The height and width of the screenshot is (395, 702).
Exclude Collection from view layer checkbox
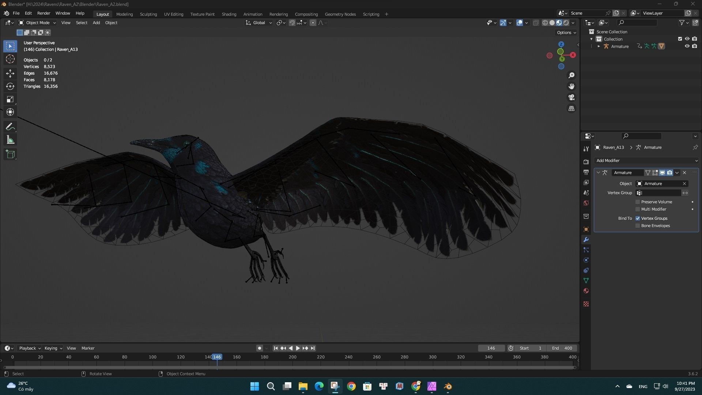tap(680, 39)
